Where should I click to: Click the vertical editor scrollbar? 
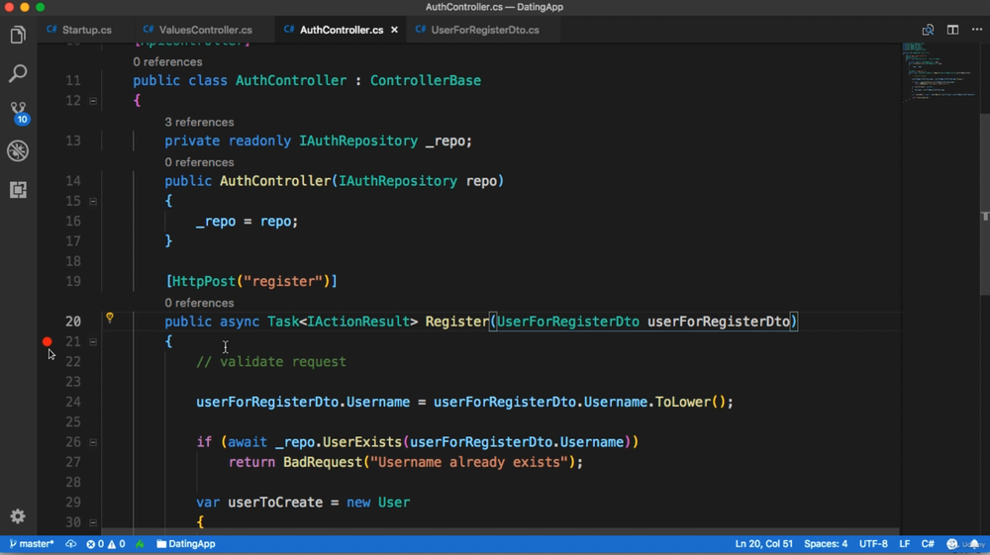tap(984, 204)
